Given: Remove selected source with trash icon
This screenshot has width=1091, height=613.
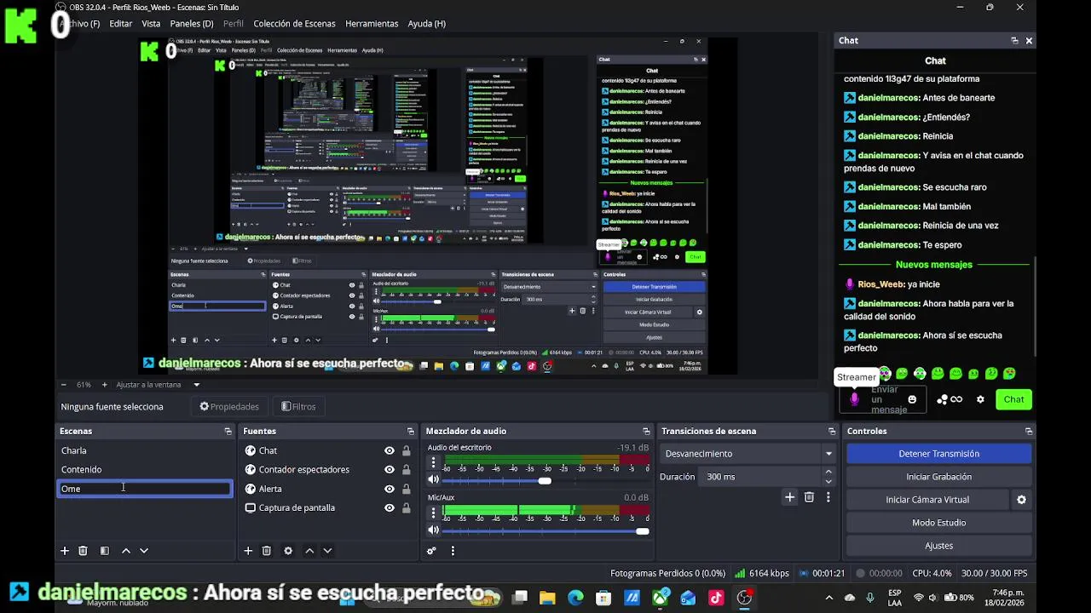Looking at the screenshot, I should (266, 551).
